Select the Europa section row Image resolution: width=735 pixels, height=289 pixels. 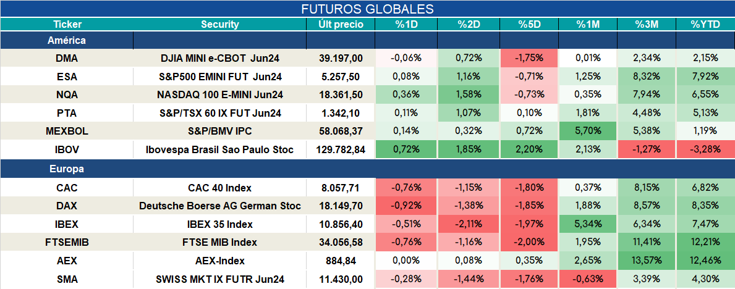(367, 169)
